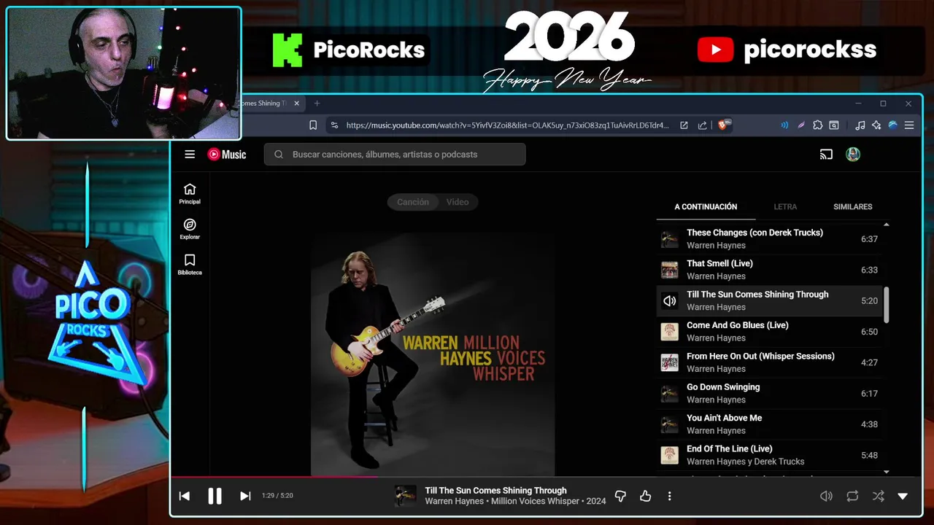Click the player volume icon
Image resolution: width=934 pixels, height=525 pixels.
(x=826, y=496)
